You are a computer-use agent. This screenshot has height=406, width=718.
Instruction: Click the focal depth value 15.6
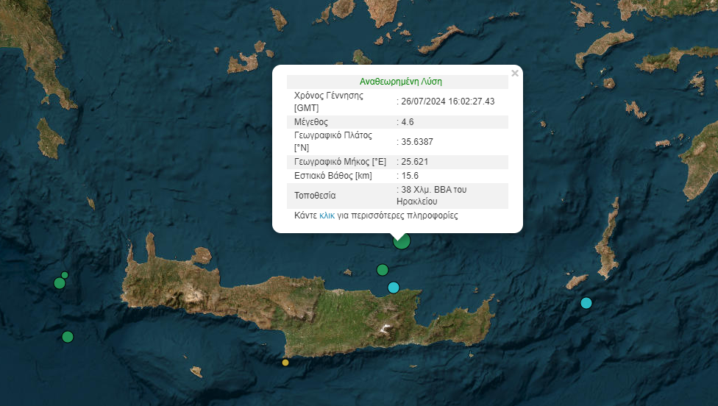coord(410,176)
